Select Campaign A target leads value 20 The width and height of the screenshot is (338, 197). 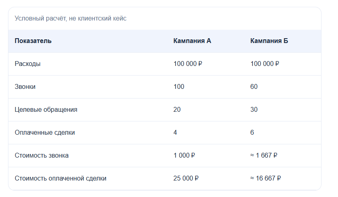177,109
